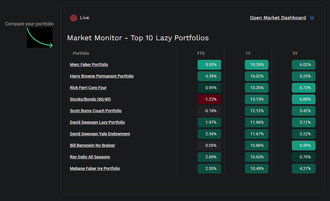Click the double chevron arrow icon

tap(312, 18)
